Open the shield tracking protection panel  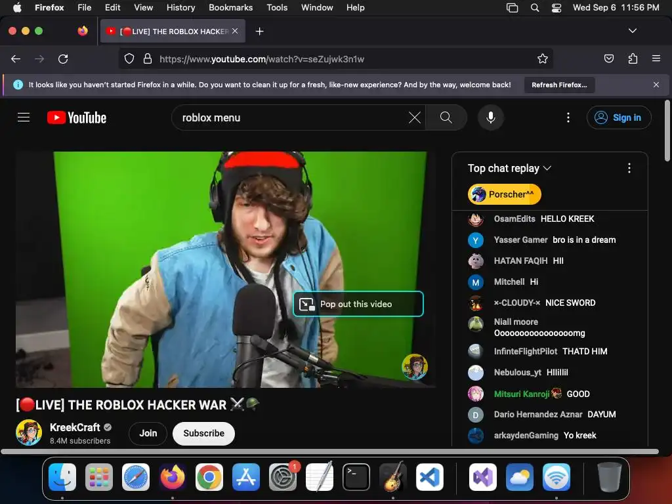coord(129,58)
